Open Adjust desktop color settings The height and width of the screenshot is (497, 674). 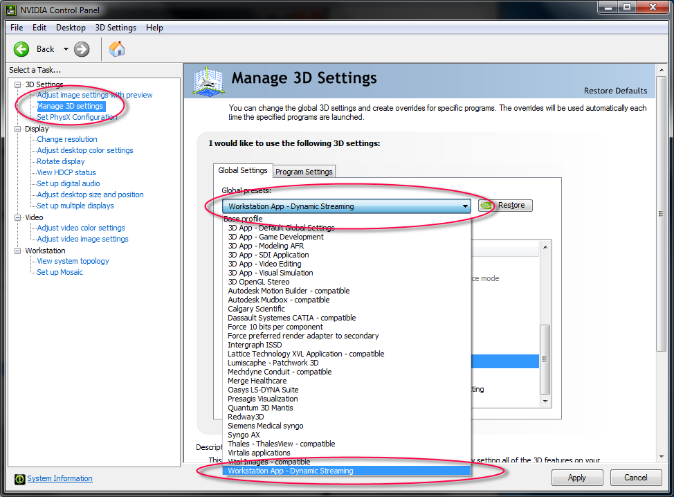[x=85, y=150]
